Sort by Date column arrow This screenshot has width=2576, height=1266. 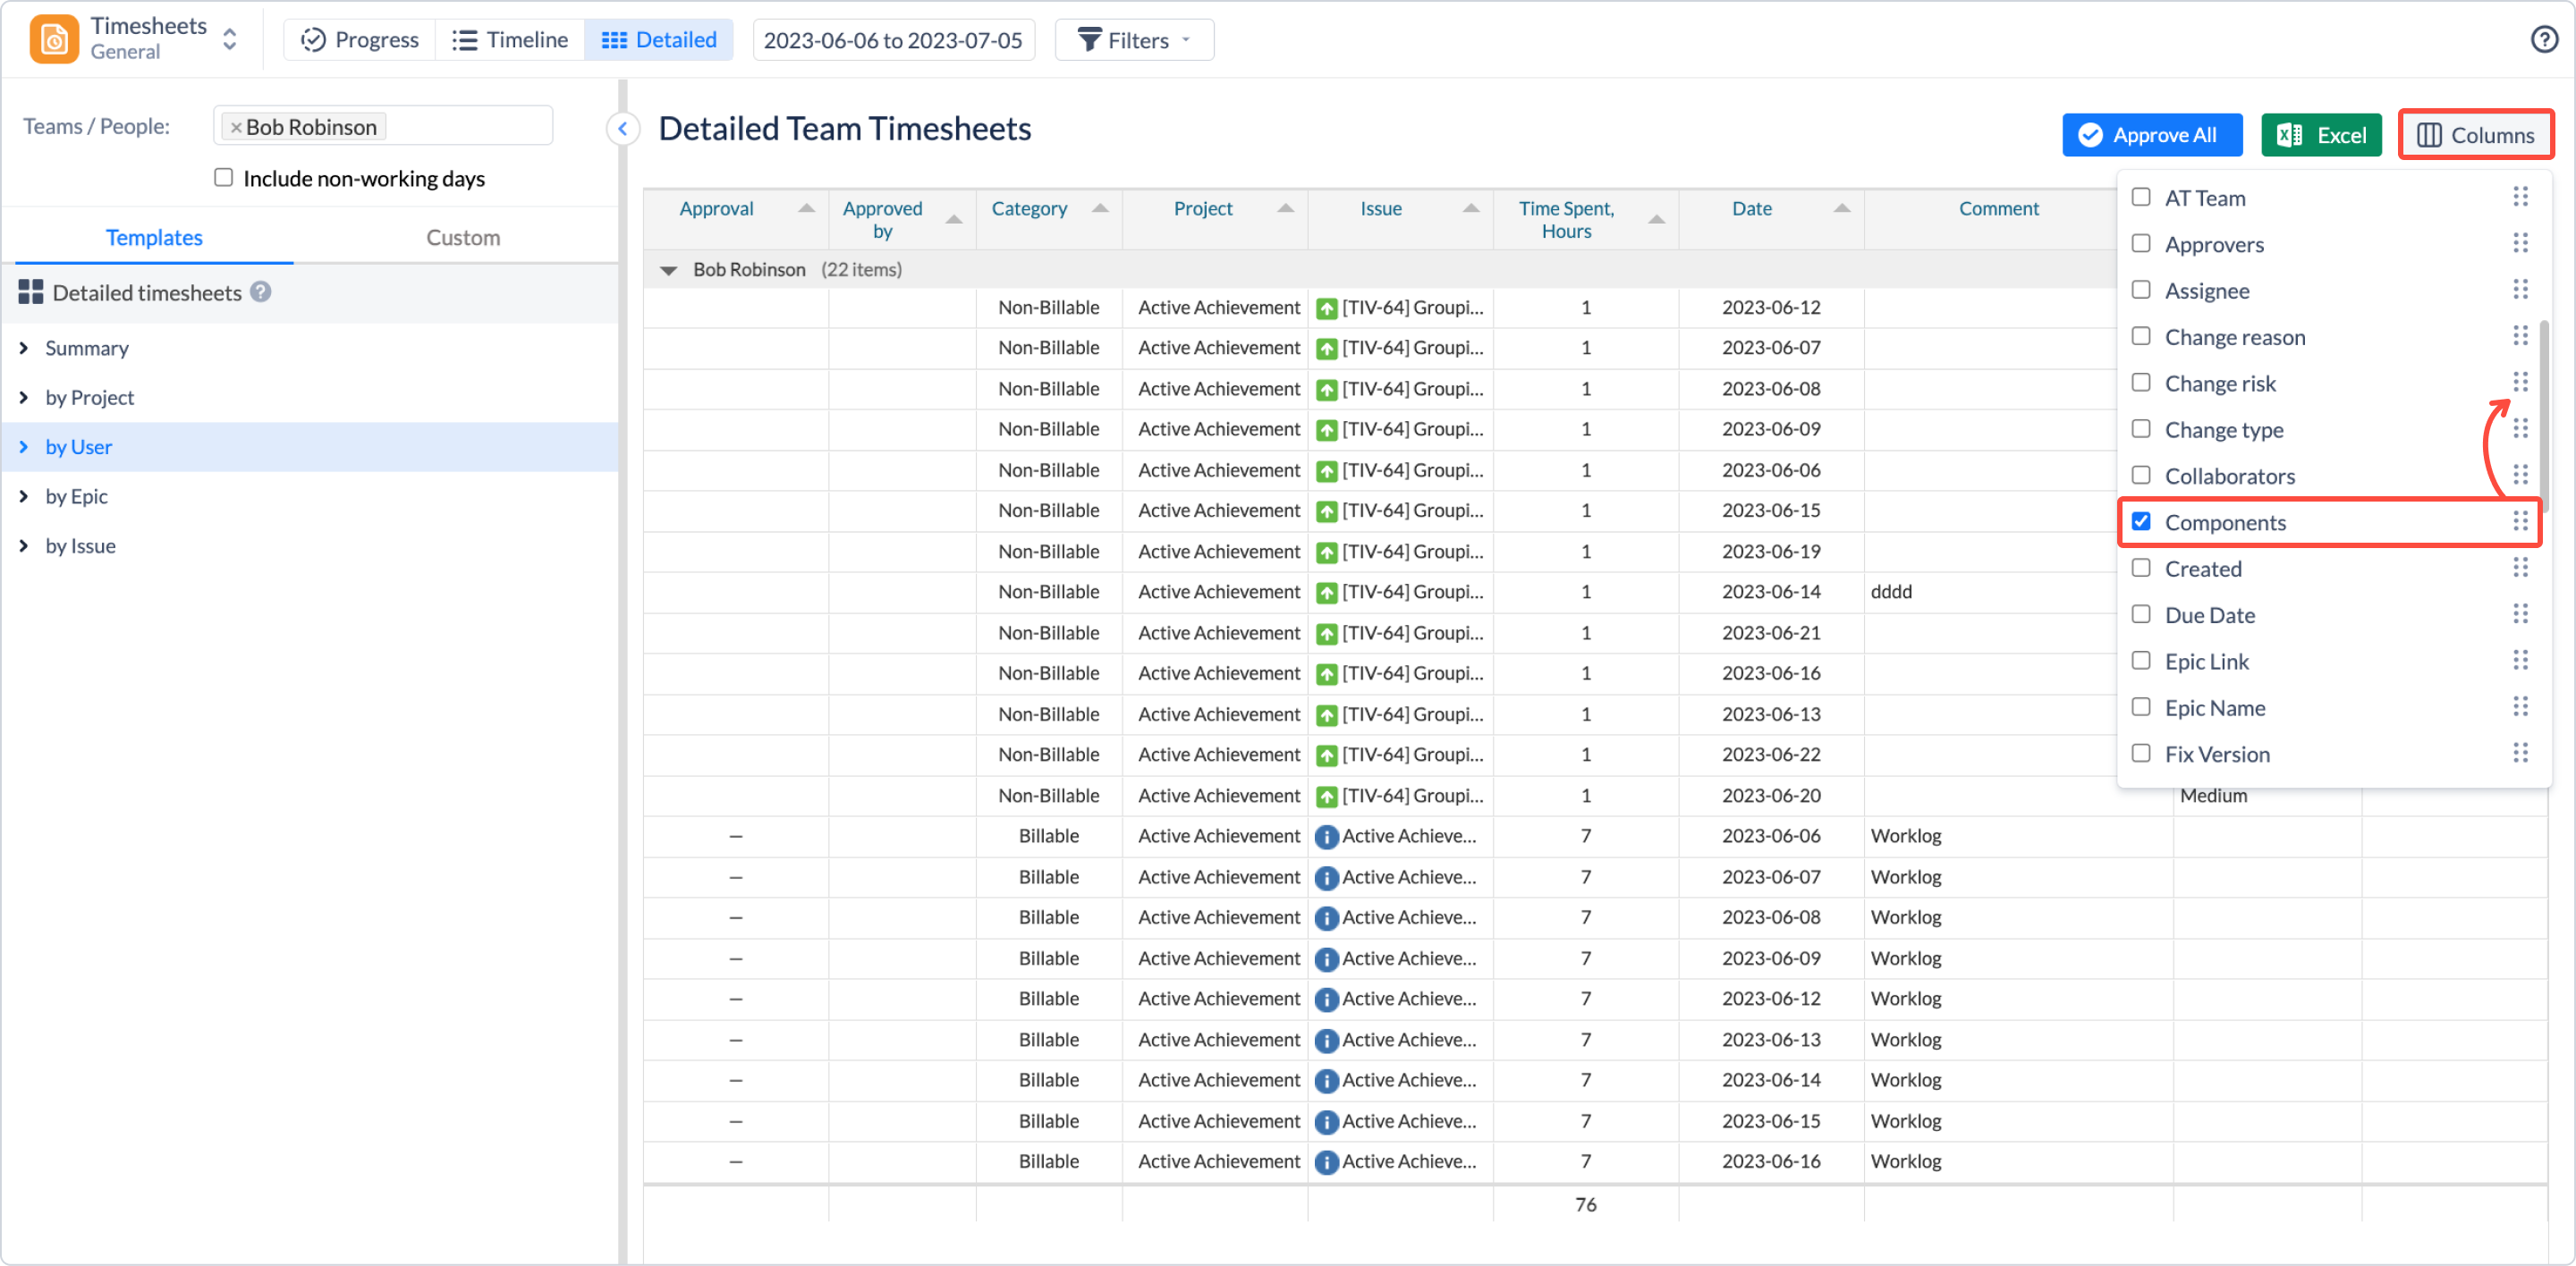tap(1841, 207)
